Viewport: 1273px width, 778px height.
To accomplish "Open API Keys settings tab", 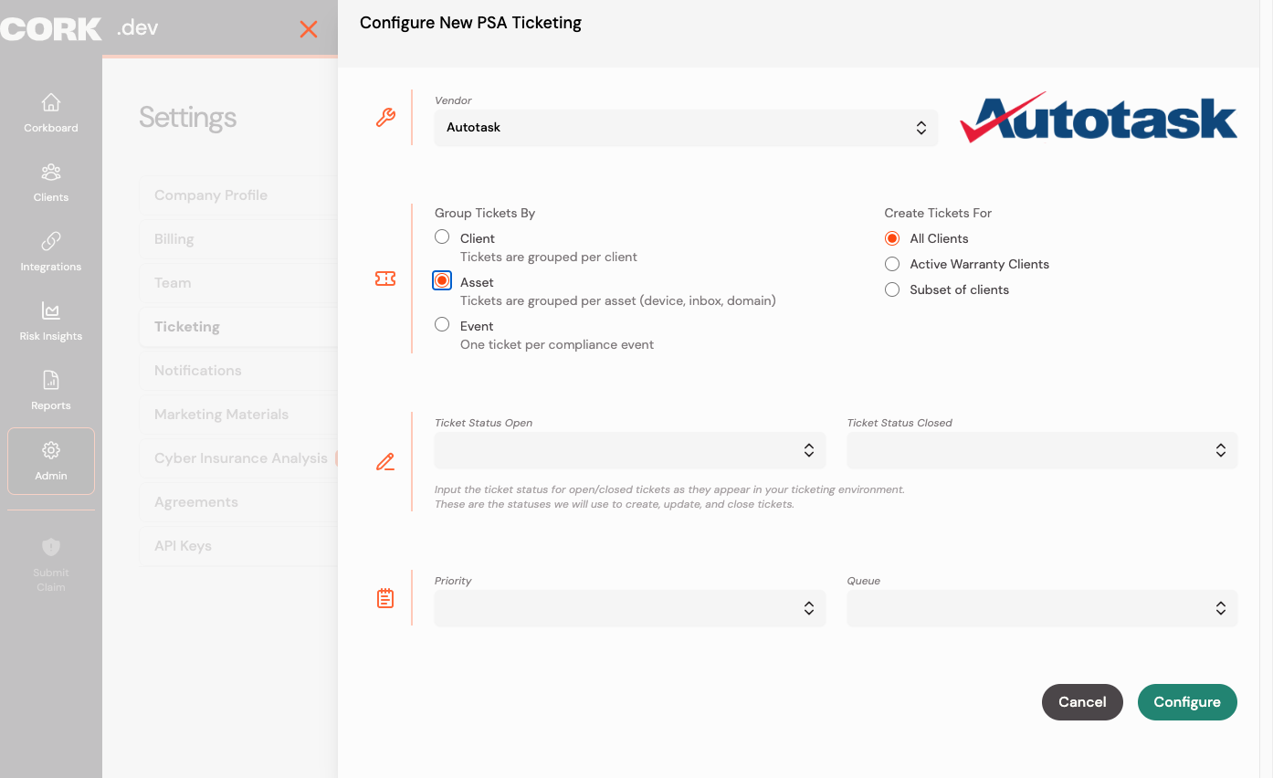I will tap(238, 546).
